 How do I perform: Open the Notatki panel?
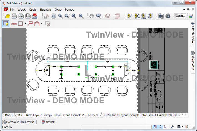(49, 122)
